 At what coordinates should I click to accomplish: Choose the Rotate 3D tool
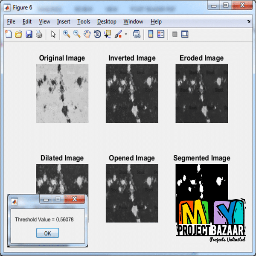97,34
